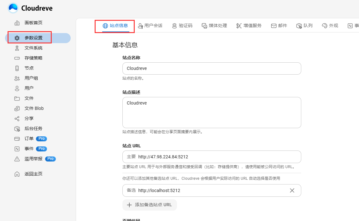Viewport: 359px width, 221px height.
Task: Open the 队列 tab
Action: (x=304, y=25)
